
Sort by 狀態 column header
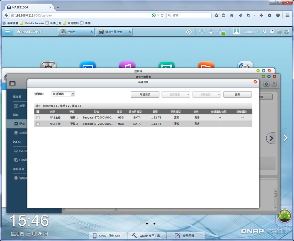[196, 112]
